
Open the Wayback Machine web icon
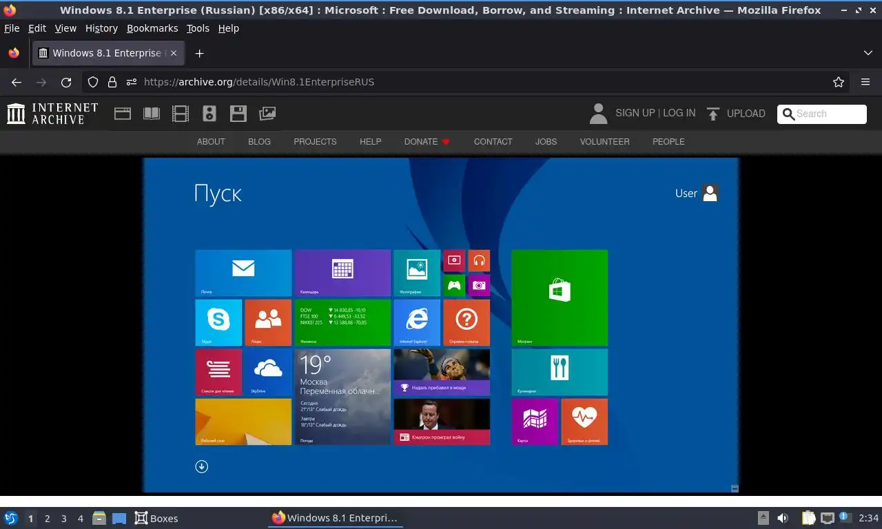pyautogui.click(x=123, y=114)
